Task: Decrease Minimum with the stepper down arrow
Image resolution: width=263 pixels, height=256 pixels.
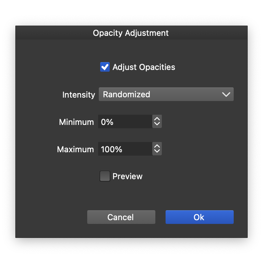Action: point(157,124)
